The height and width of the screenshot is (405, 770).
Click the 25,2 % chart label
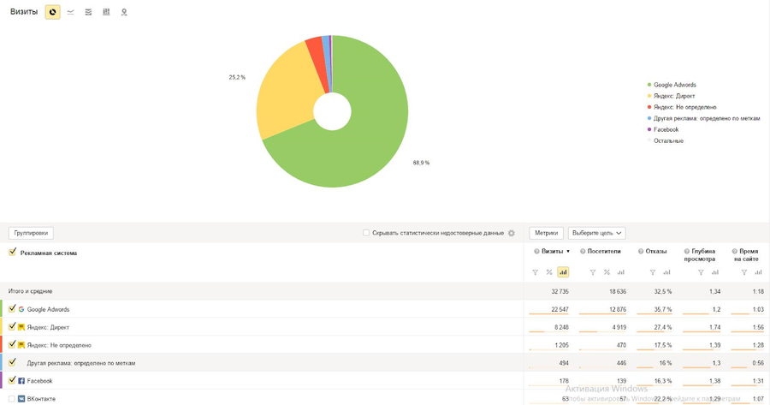click(237, 78)
